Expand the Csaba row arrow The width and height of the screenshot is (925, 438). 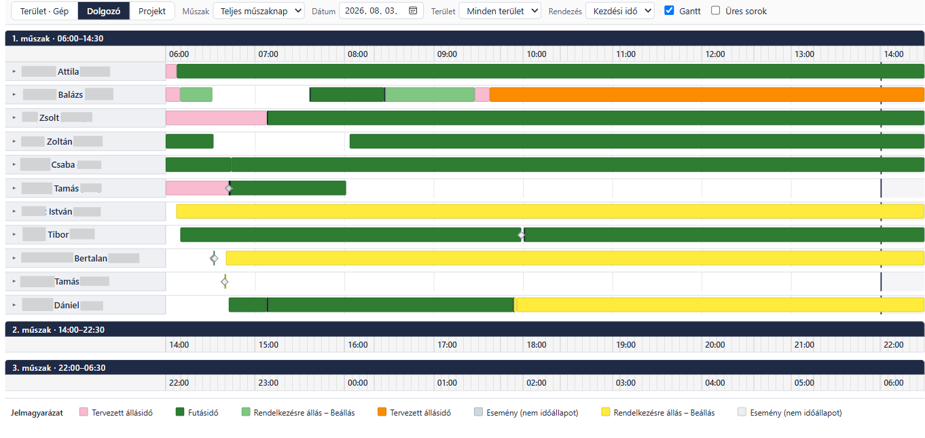(x=14, y=164)
